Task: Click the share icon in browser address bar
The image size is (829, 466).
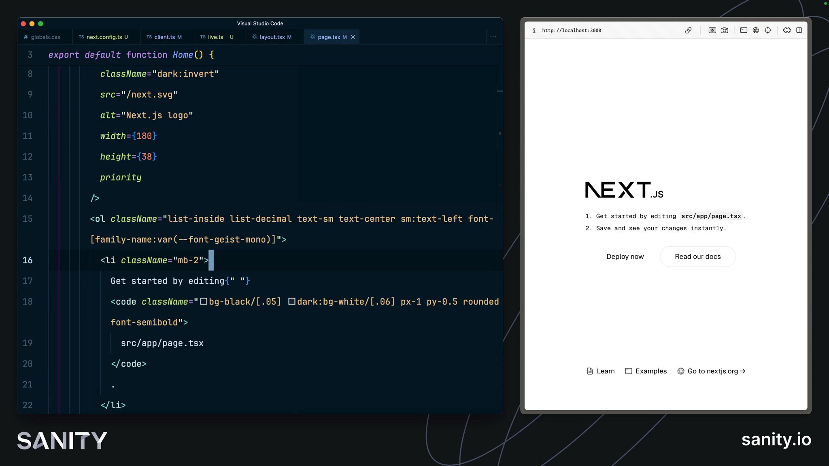Action: pyautogui.click(x=689, y=30)
